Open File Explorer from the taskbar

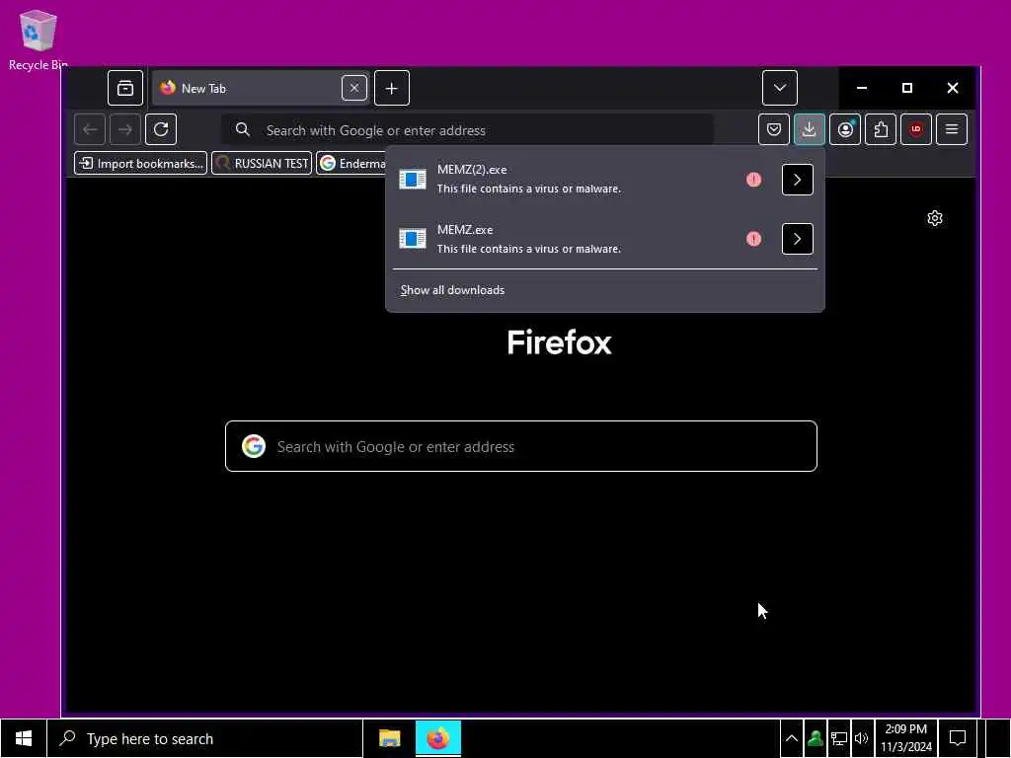click(x=389, y=738)
